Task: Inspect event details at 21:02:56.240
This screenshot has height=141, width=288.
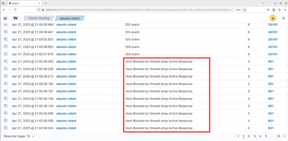Action: tap(6, 69)
